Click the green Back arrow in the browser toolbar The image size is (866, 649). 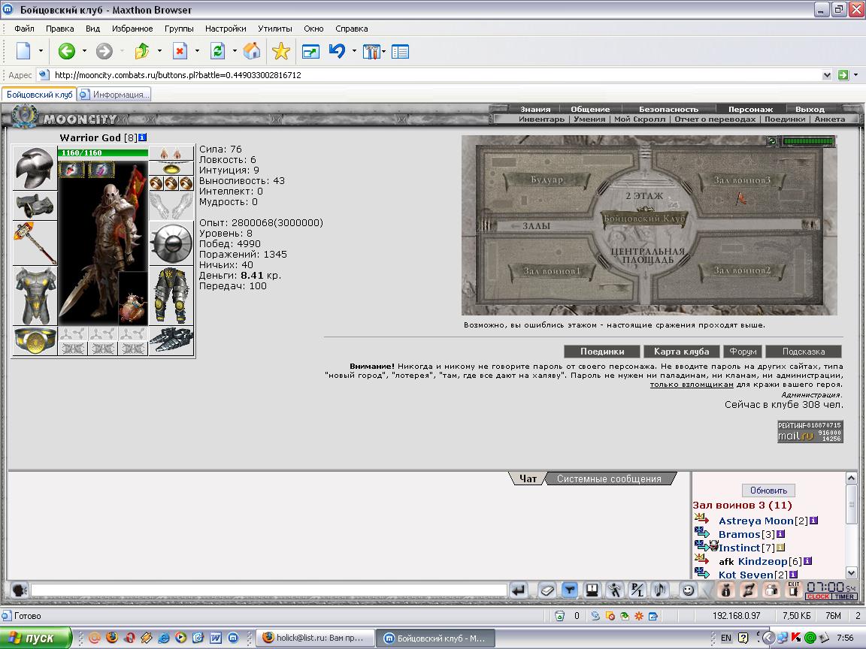click(x=67, y=51)
